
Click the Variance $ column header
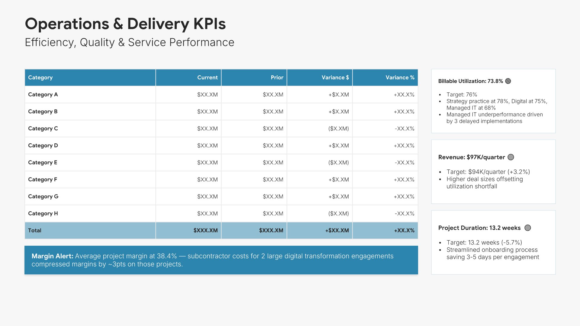(335, 78)
